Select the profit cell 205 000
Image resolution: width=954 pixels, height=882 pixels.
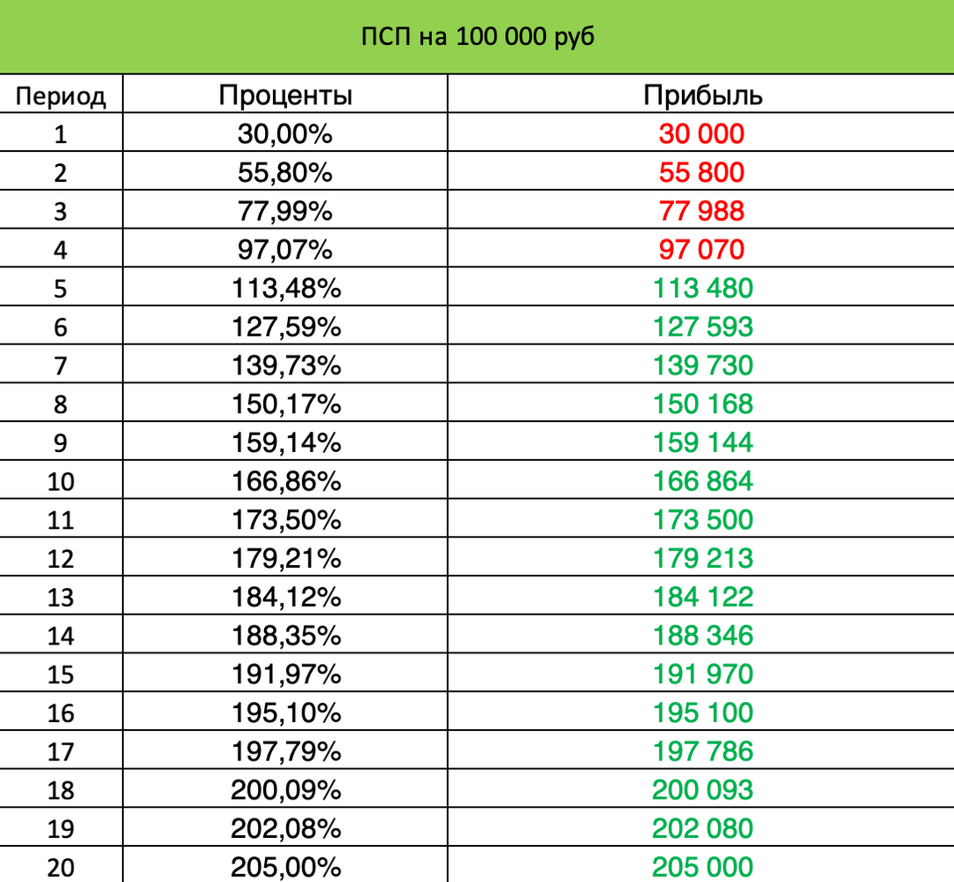[702, 866]
